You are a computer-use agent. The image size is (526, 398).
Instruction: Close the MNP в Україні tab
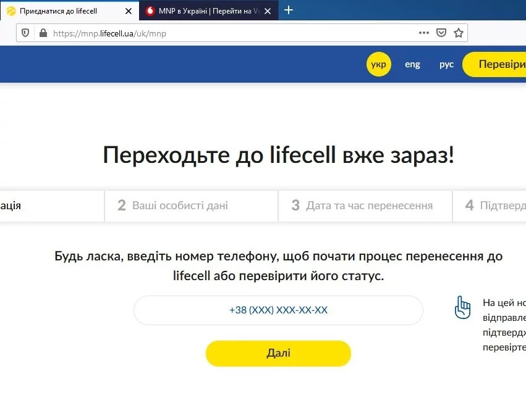(268, 10)
